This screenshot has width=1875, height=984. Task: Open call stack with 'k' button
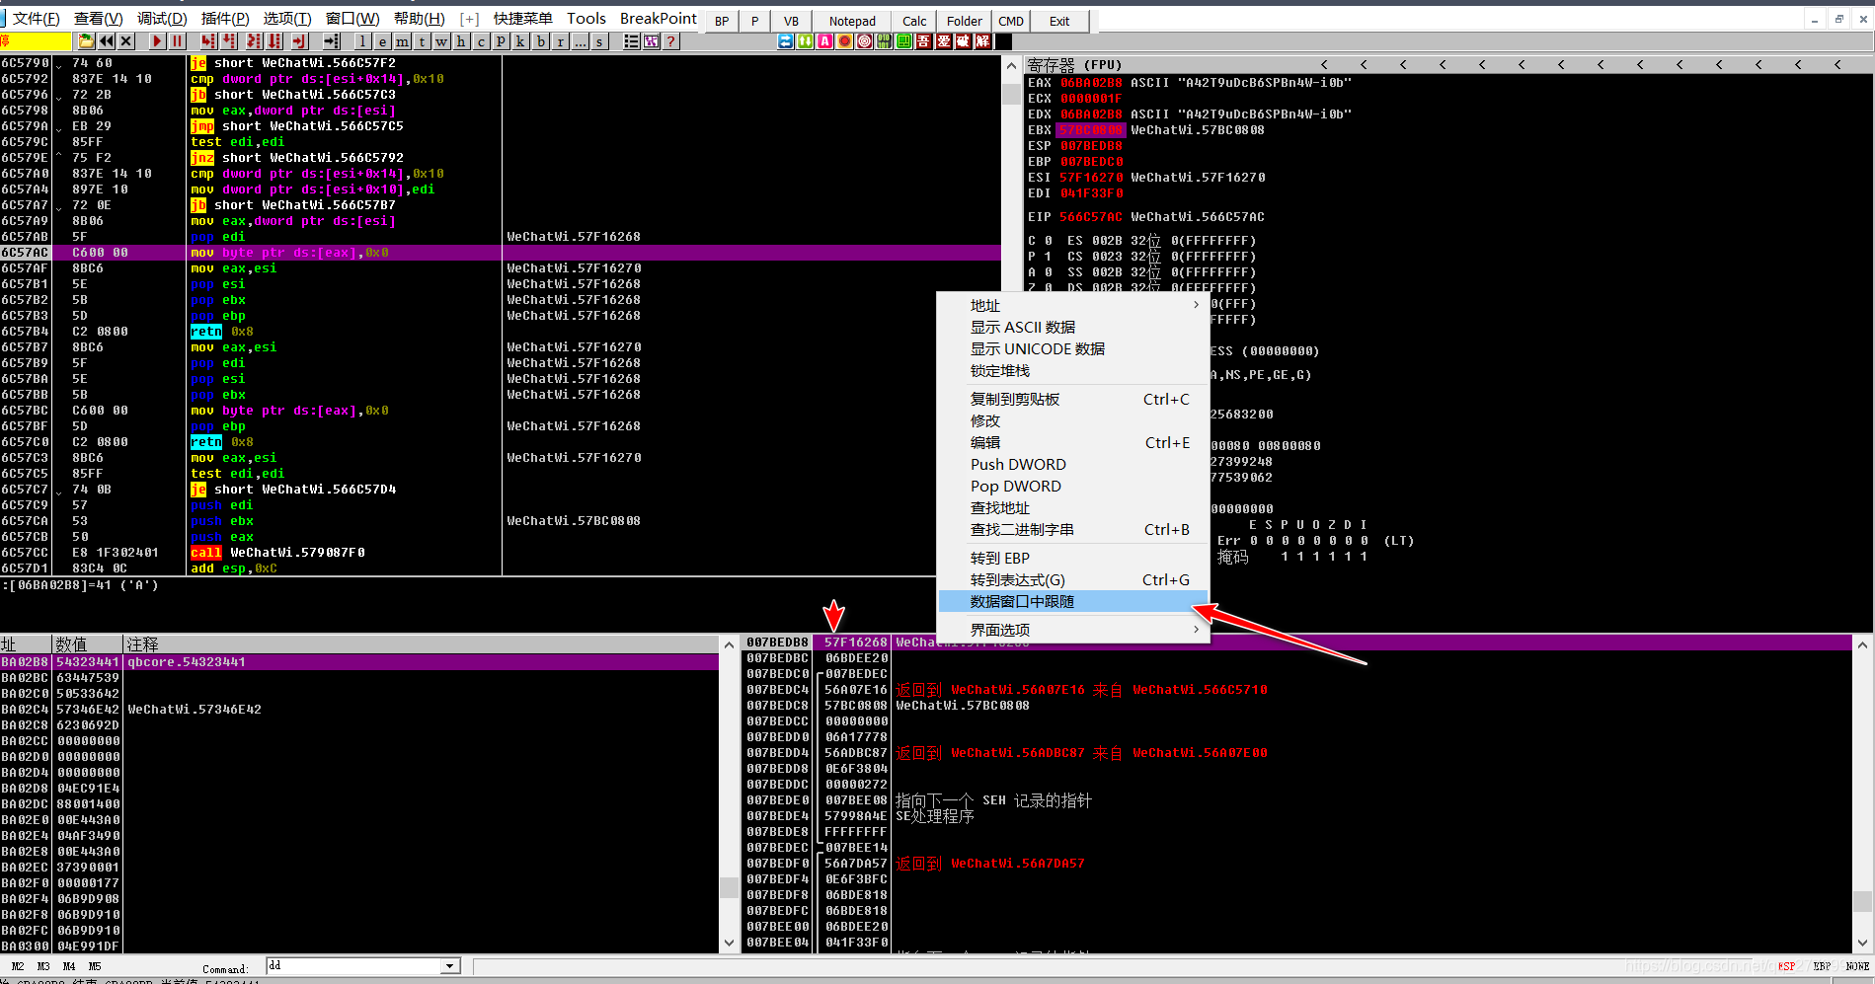coord(521,41)
